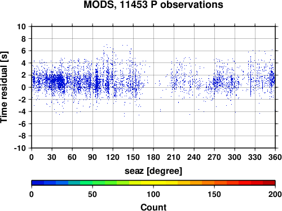Click the dark red end of the colorbar

tap(269, 183)
